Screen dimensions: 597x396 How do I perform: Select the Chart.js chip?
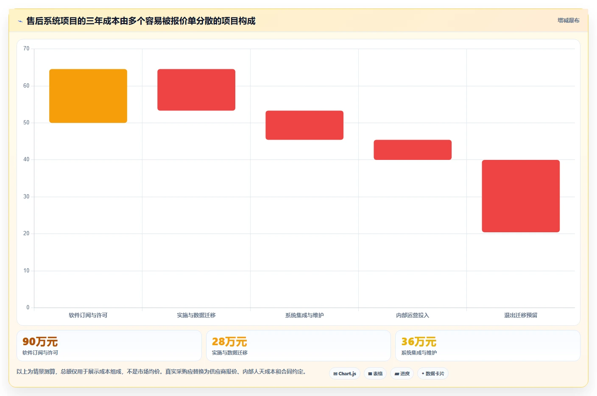click(345, 374)
